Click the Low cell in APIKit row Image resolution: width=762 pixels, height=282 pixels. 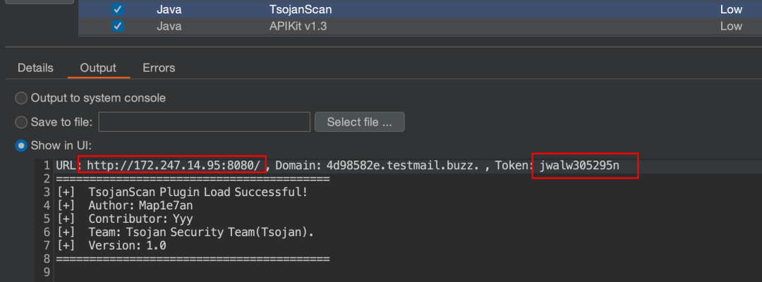[x=731, y=26]
